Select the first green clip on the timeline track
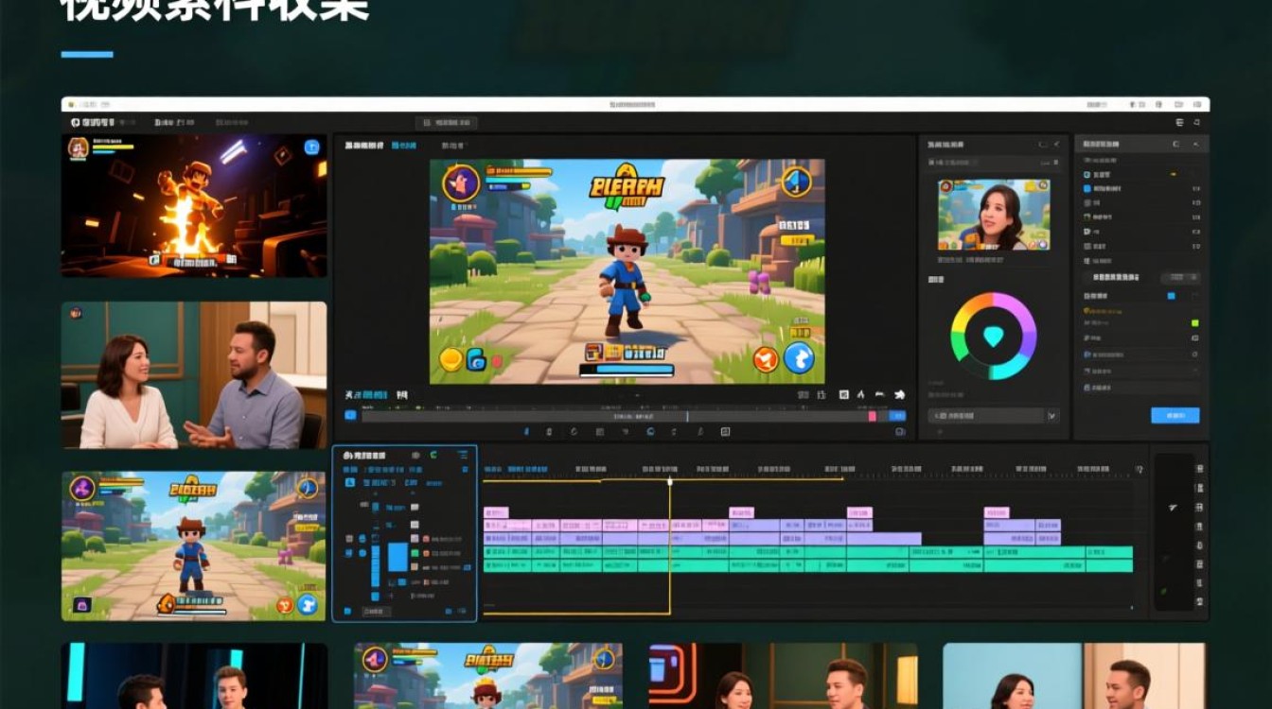 (506, 552)
